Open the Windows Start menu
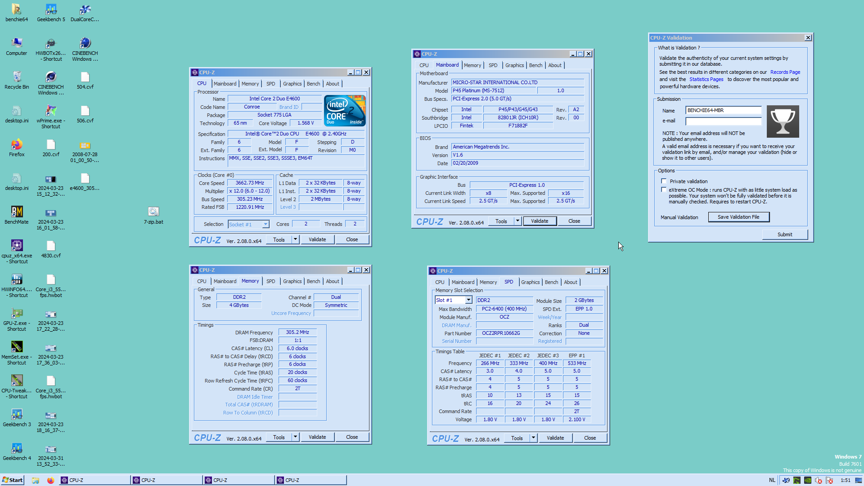The image size is (864, 486). (x=13, y=480)
